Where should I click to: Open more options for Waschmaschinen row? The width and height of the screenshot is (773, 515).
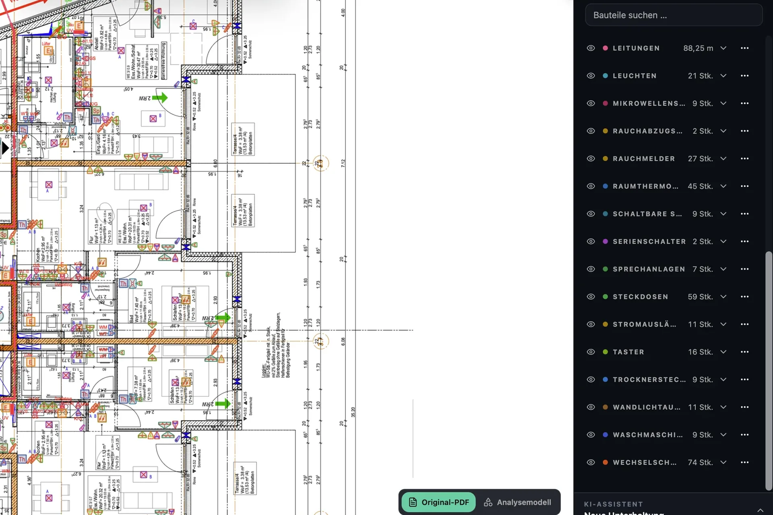pos(744,435)
